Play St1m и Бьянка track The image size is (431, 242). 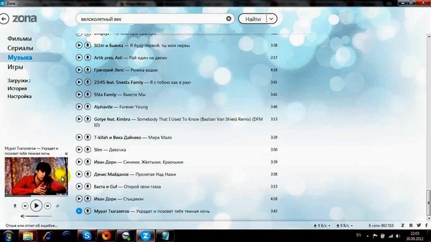pos(79,45)
